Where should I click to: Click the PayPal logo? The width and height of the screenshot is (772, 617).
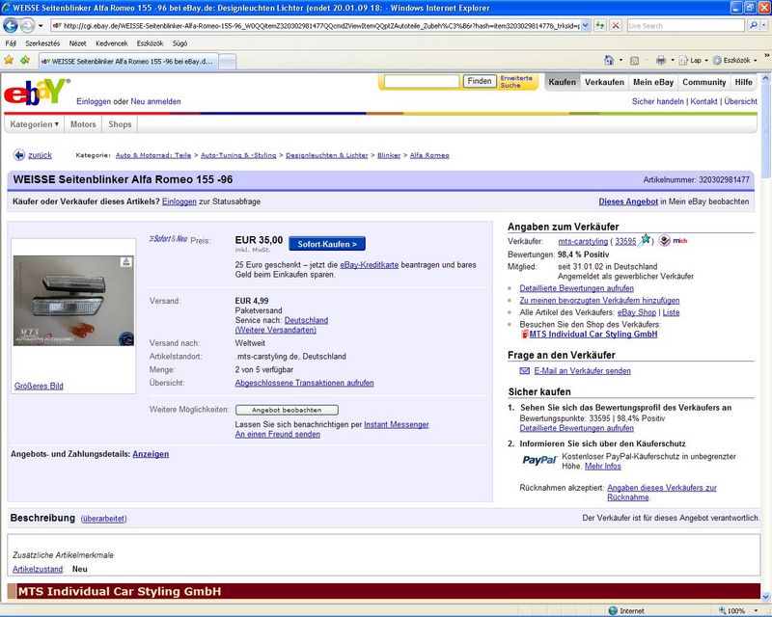click(x=539, y=461)
